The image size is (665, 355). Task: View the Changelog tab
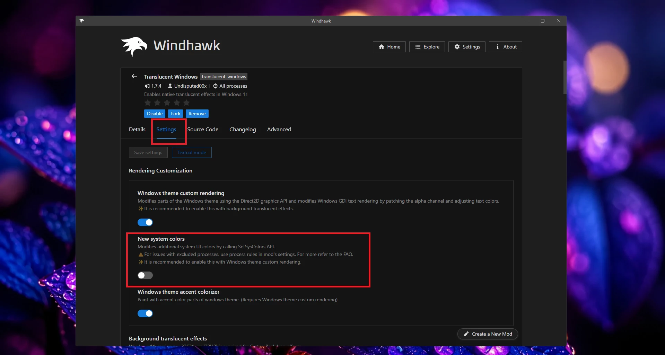243,129
